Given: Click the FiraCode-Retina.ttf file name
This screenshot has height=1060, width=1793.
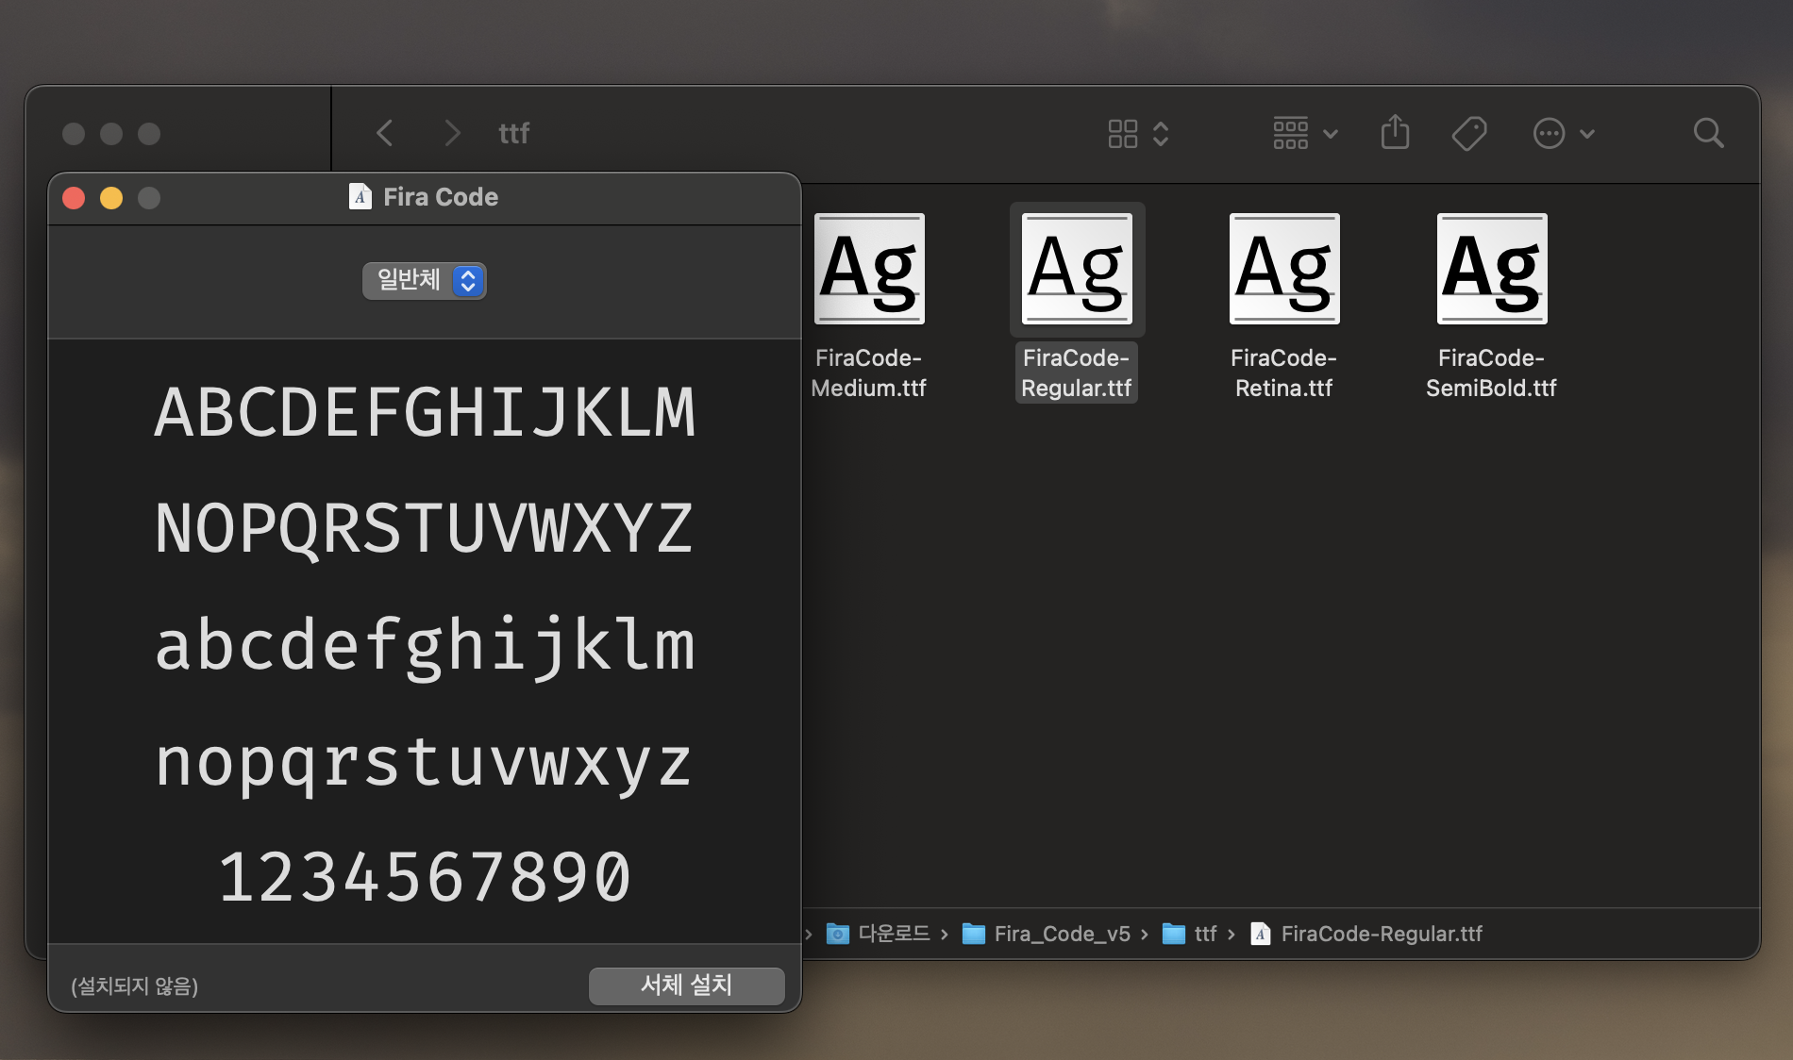Looking at the screenshot, I should click(x=1284, y=373).
